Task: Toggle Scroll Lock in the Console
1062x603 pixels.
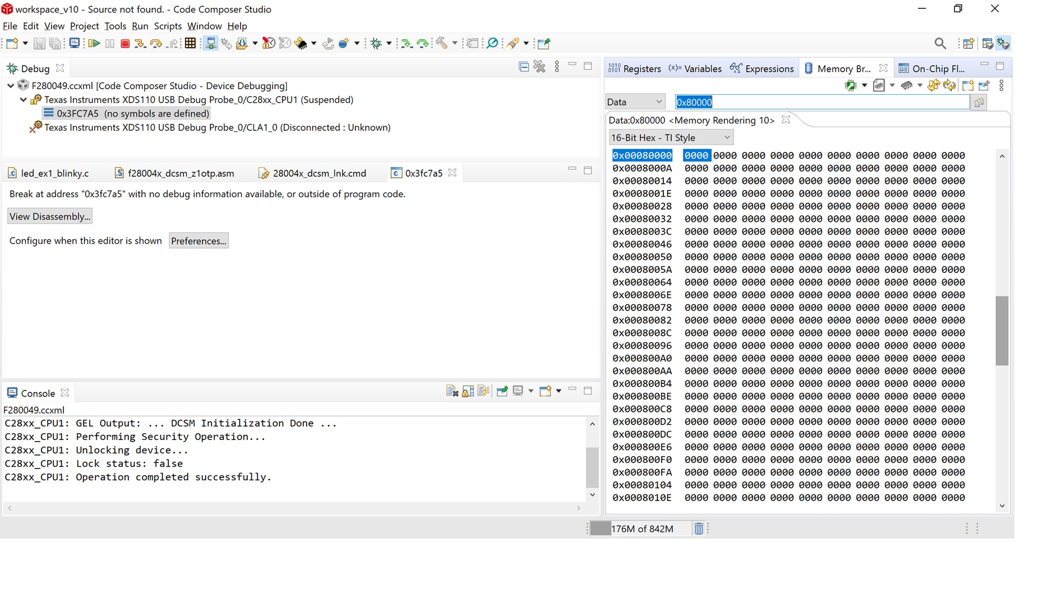Action: [x=468, y=391]
